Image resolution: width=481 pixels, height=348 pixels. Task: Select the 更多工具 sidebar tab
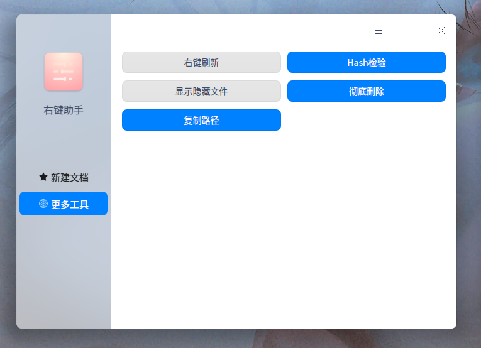[x=64, y=204]
